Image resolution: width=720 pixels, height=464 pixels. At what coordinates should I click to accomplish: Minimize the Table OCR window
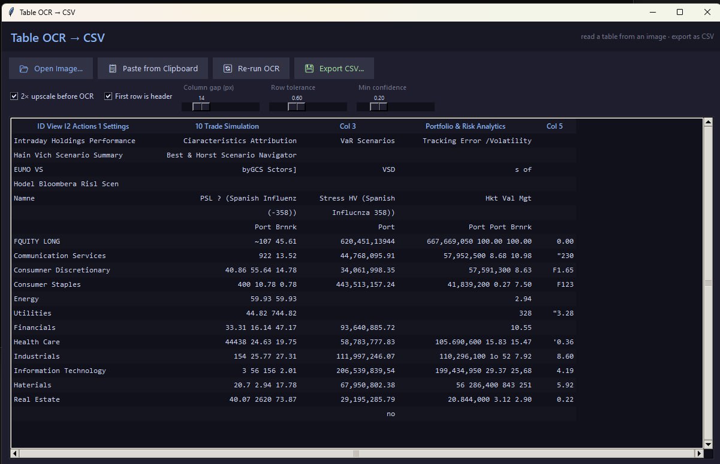(x=652, y=12)
